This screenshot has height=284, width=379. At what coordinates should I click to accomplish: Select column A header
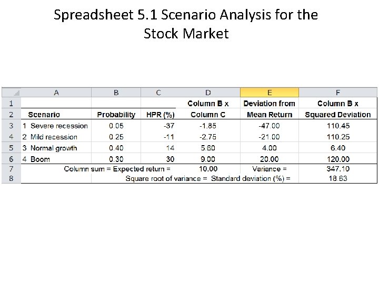point(56,93)
